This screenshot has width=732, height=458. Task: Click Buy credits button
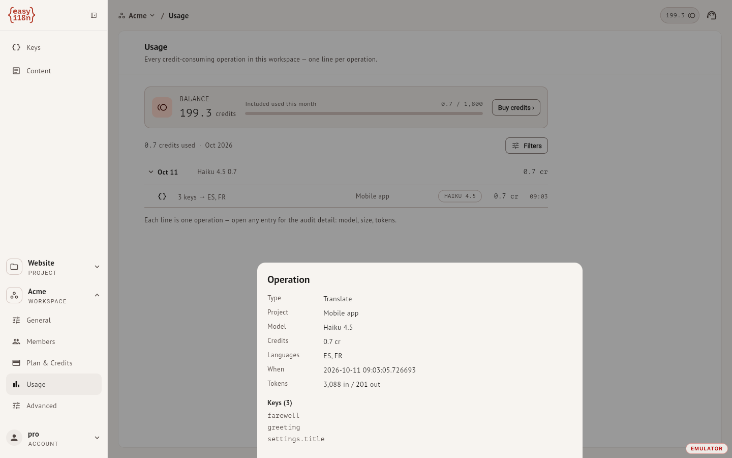[516, 107]
